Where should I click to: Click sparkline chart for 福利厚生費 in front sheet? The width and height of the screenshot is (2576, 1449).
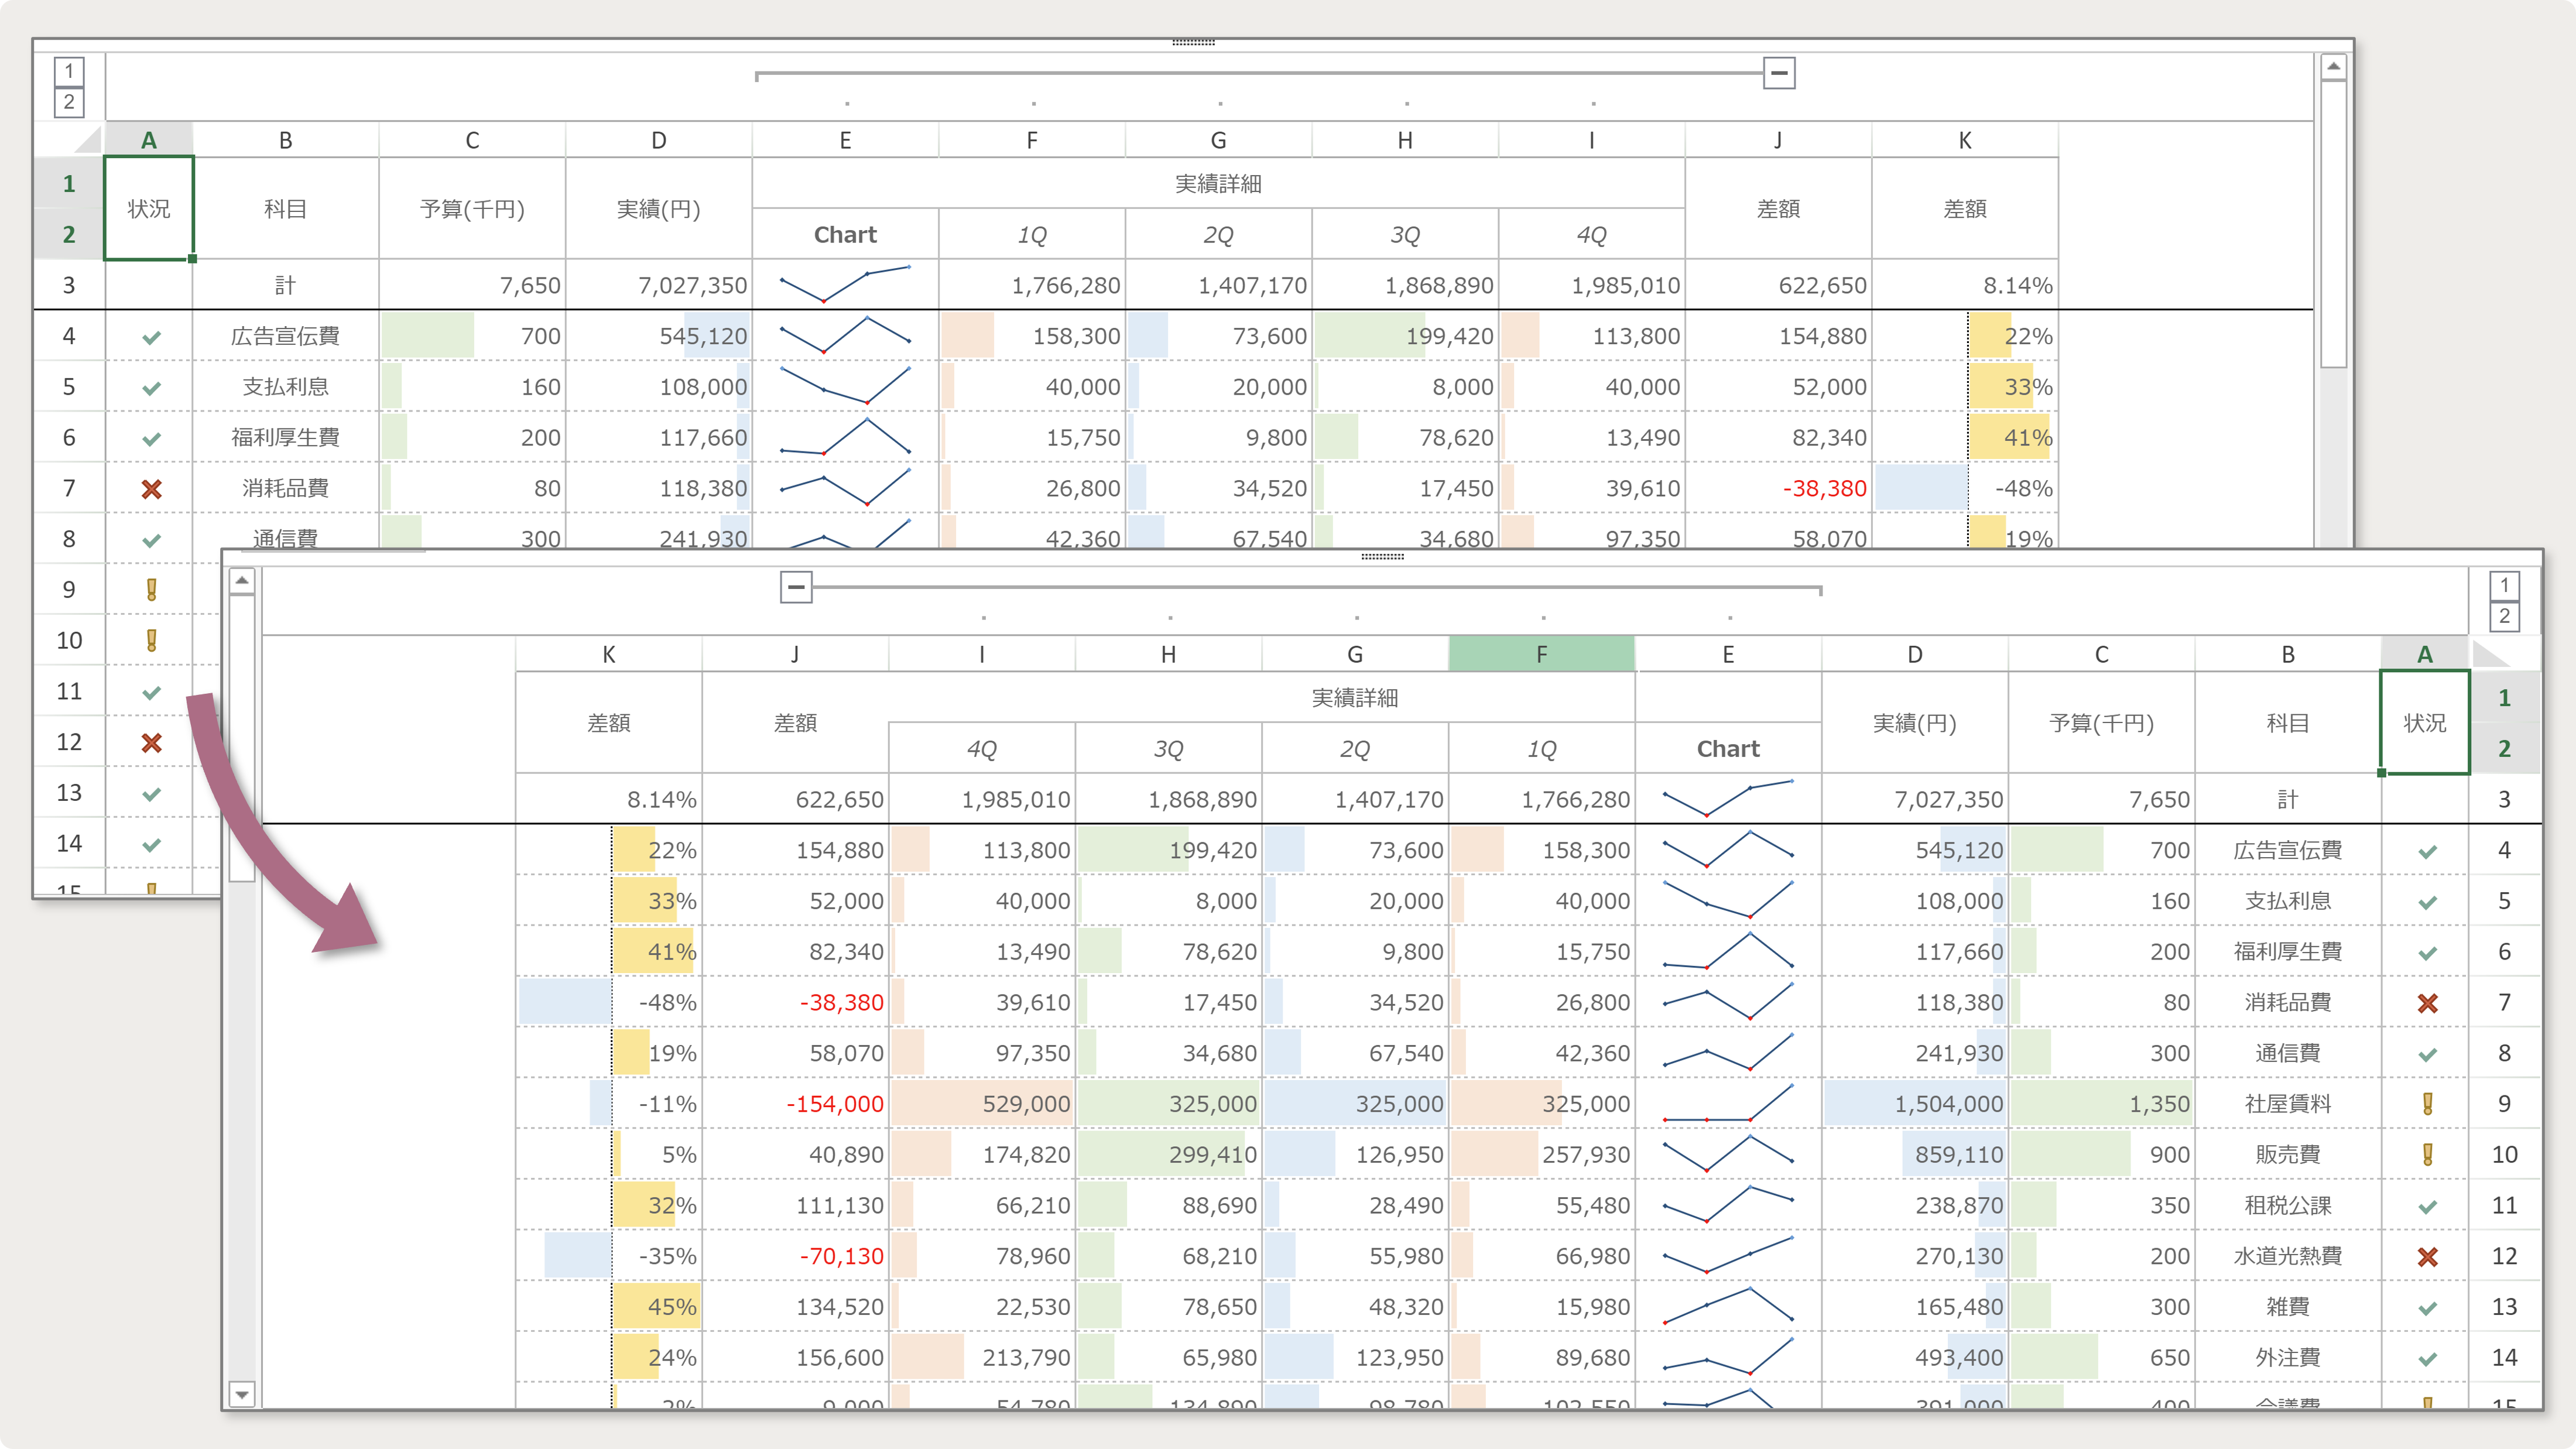pos(1728,951)
